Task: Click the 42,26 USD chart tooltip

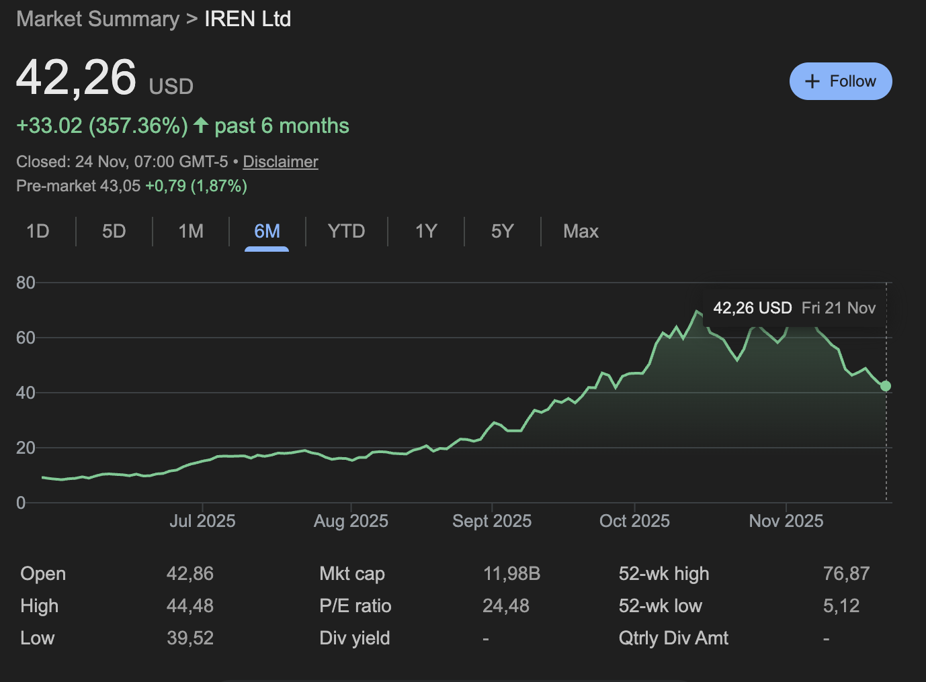Action: coord(794,308)
